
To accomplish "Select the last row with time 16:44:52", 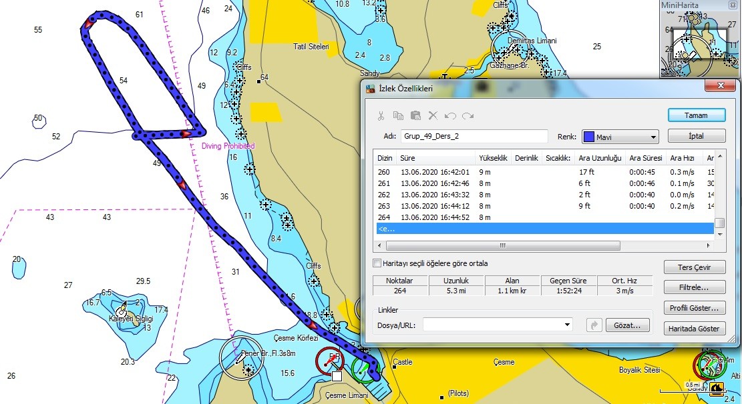I will pos(544,217).
